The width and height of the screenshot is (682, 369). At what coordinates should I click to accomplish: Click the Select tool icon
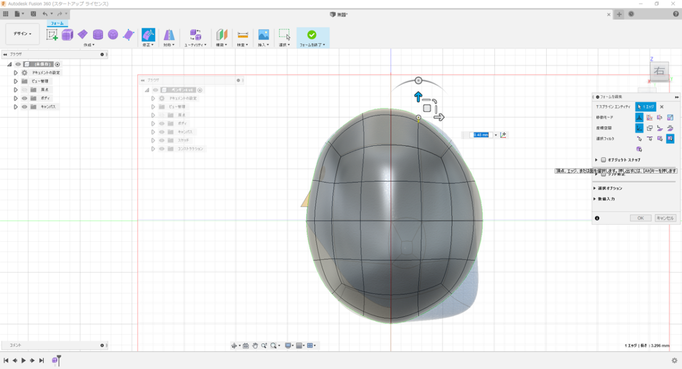[285, 35]
